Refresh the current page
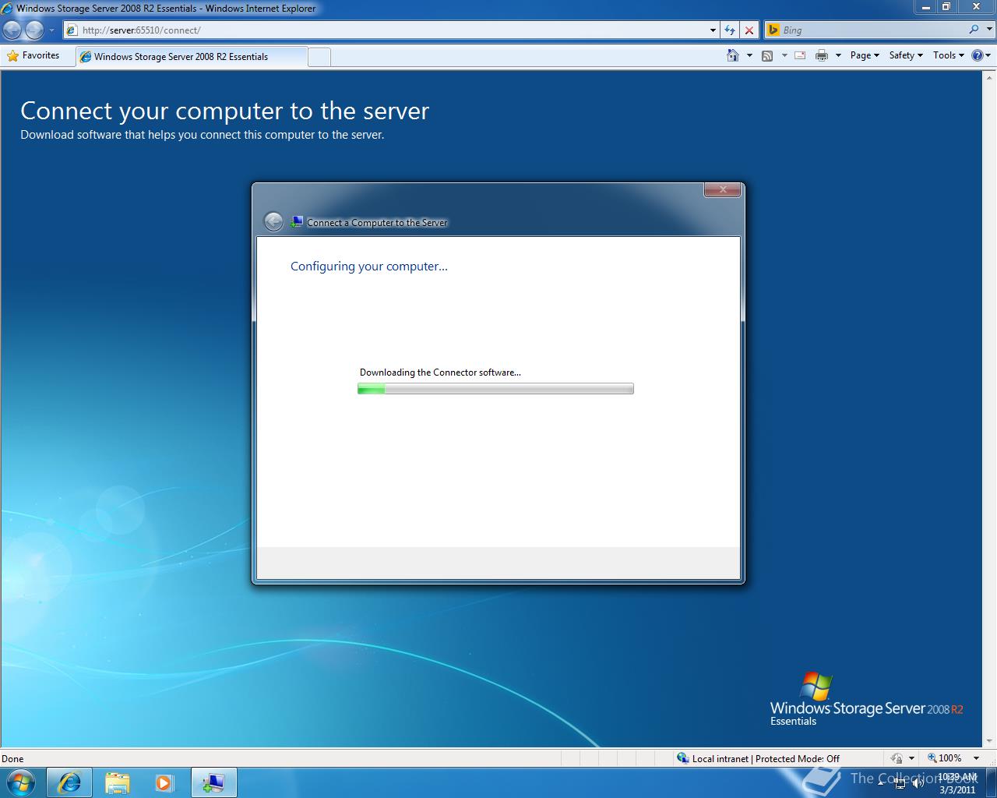 [730, 30]
